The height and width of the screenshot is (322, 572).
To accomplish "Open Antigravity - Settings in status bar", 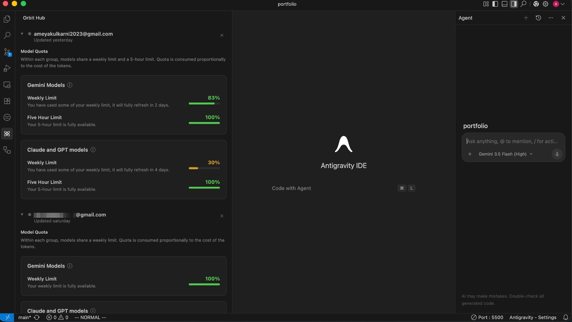I will click(x=533, y=317).
